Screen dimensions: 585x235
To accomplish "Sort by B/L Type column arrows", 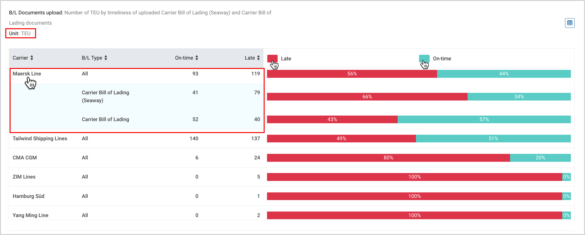I will coord(106,58).
